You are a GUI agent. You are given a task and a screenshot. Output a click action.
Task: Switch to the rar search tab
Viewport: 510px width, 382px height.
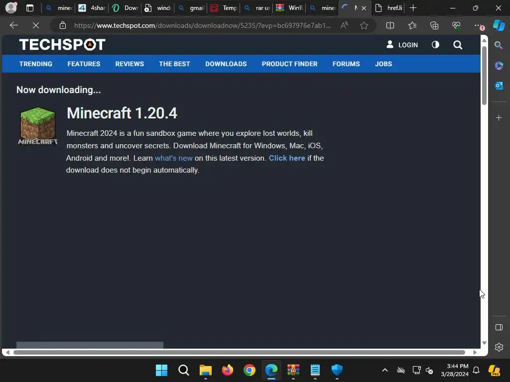257,8
